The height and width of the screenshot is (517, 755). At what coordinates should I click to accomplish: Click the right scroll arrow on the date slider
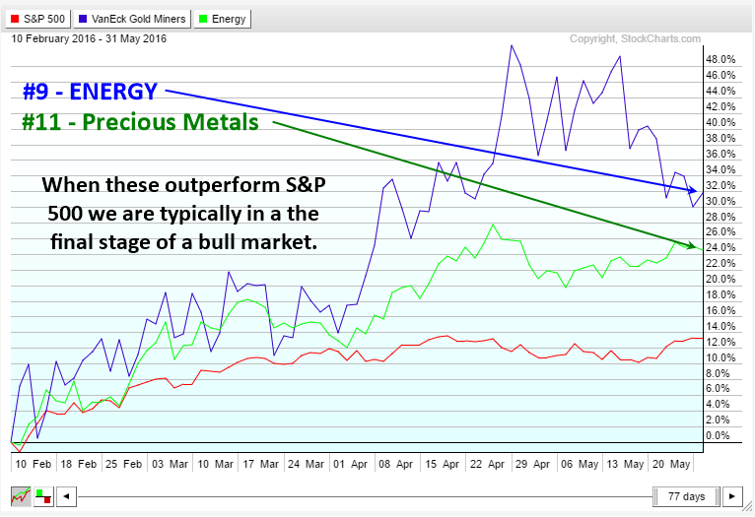tap(733, 495)
